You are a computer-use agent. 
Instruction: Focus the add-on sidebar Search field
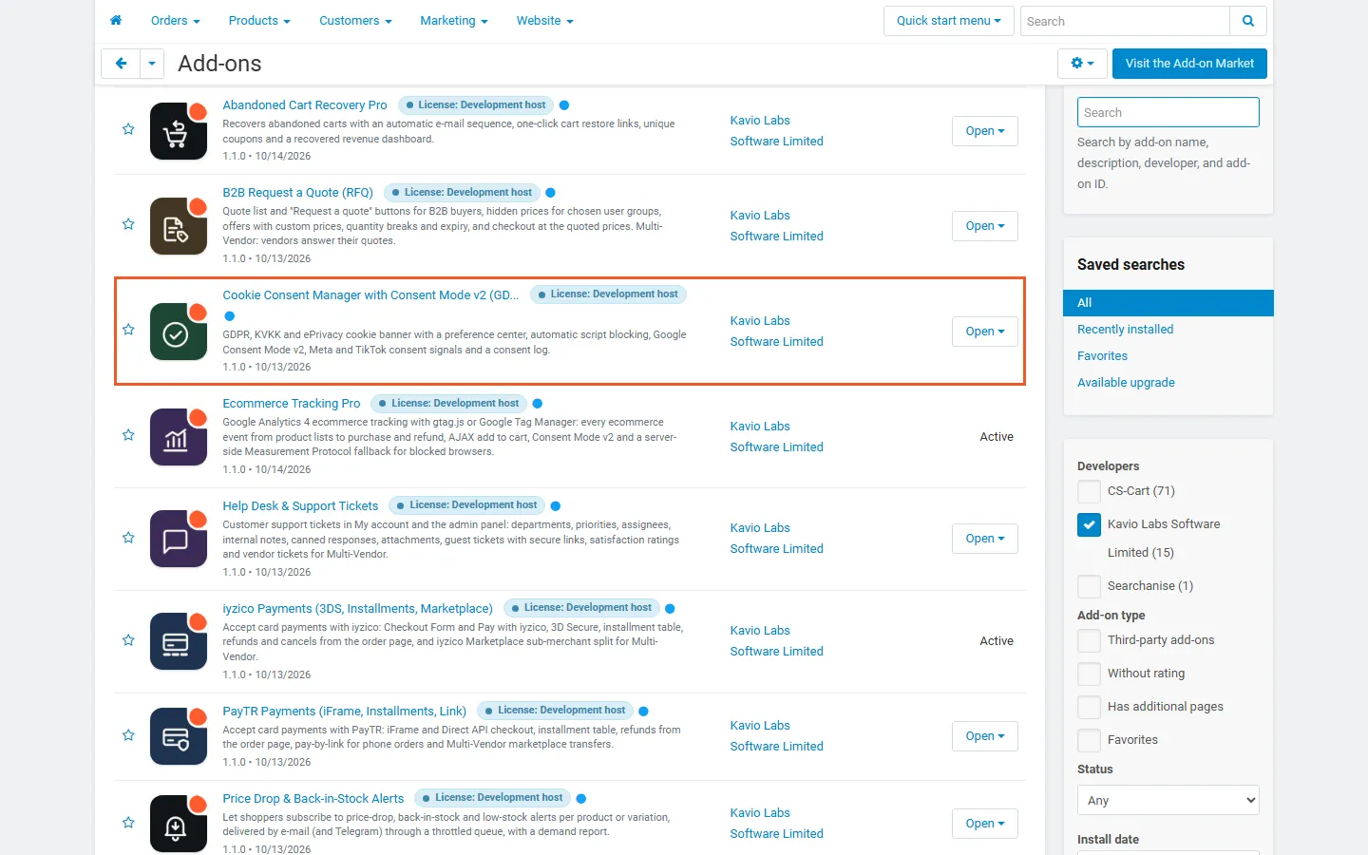point(1168,112)
